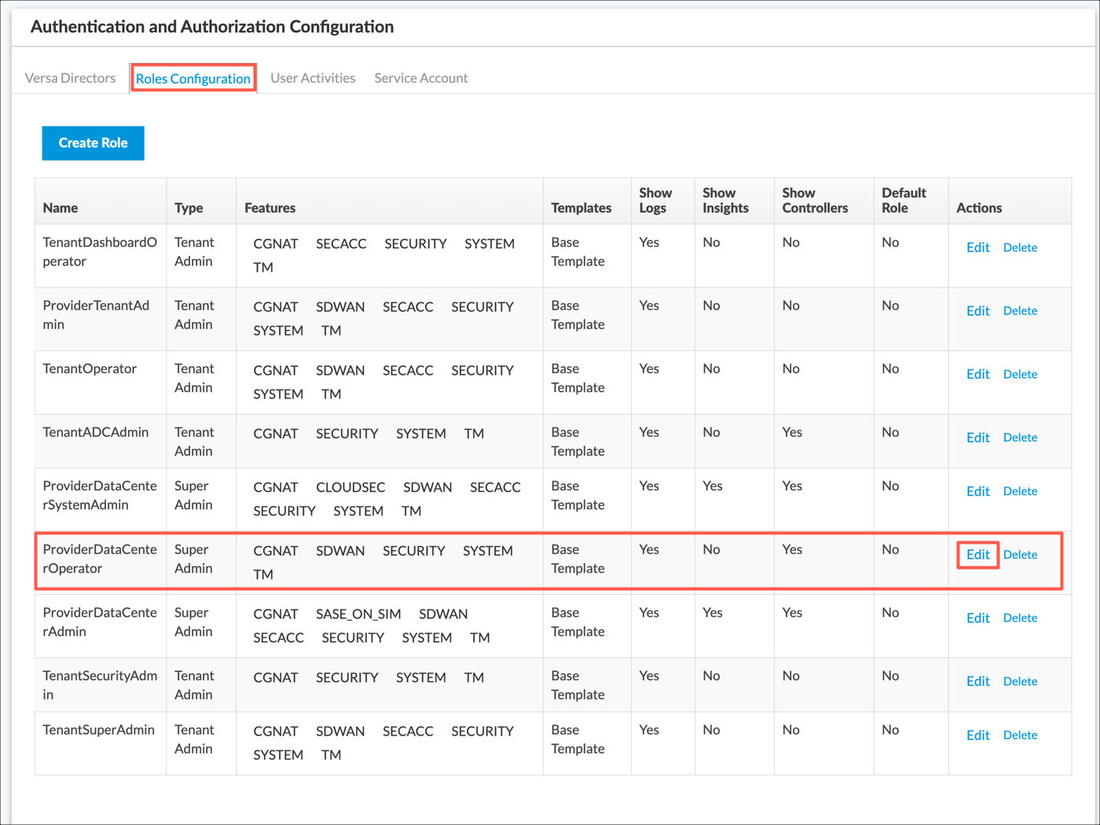Click the Name column header
The height and width of the screenshot is (825, 1100).
point(60,208)
